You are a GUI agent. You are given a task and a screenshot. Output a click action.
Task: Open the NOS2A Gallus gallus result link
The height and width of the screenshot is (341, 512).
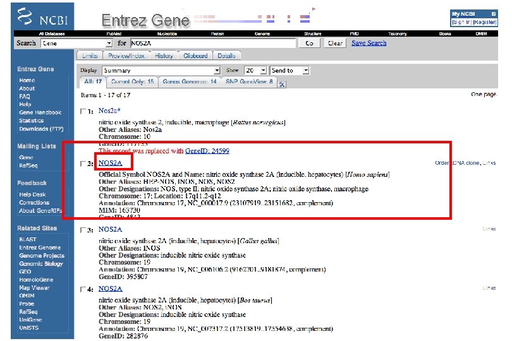pyautogui.click(x=111, y=229)
